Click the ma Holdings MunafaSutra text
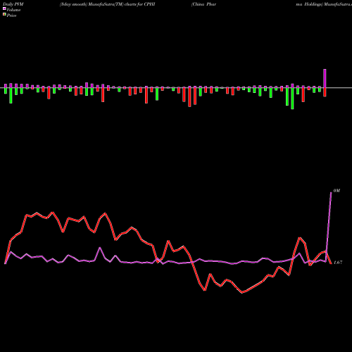Screen dimensions: 352x352 (324, 4)
